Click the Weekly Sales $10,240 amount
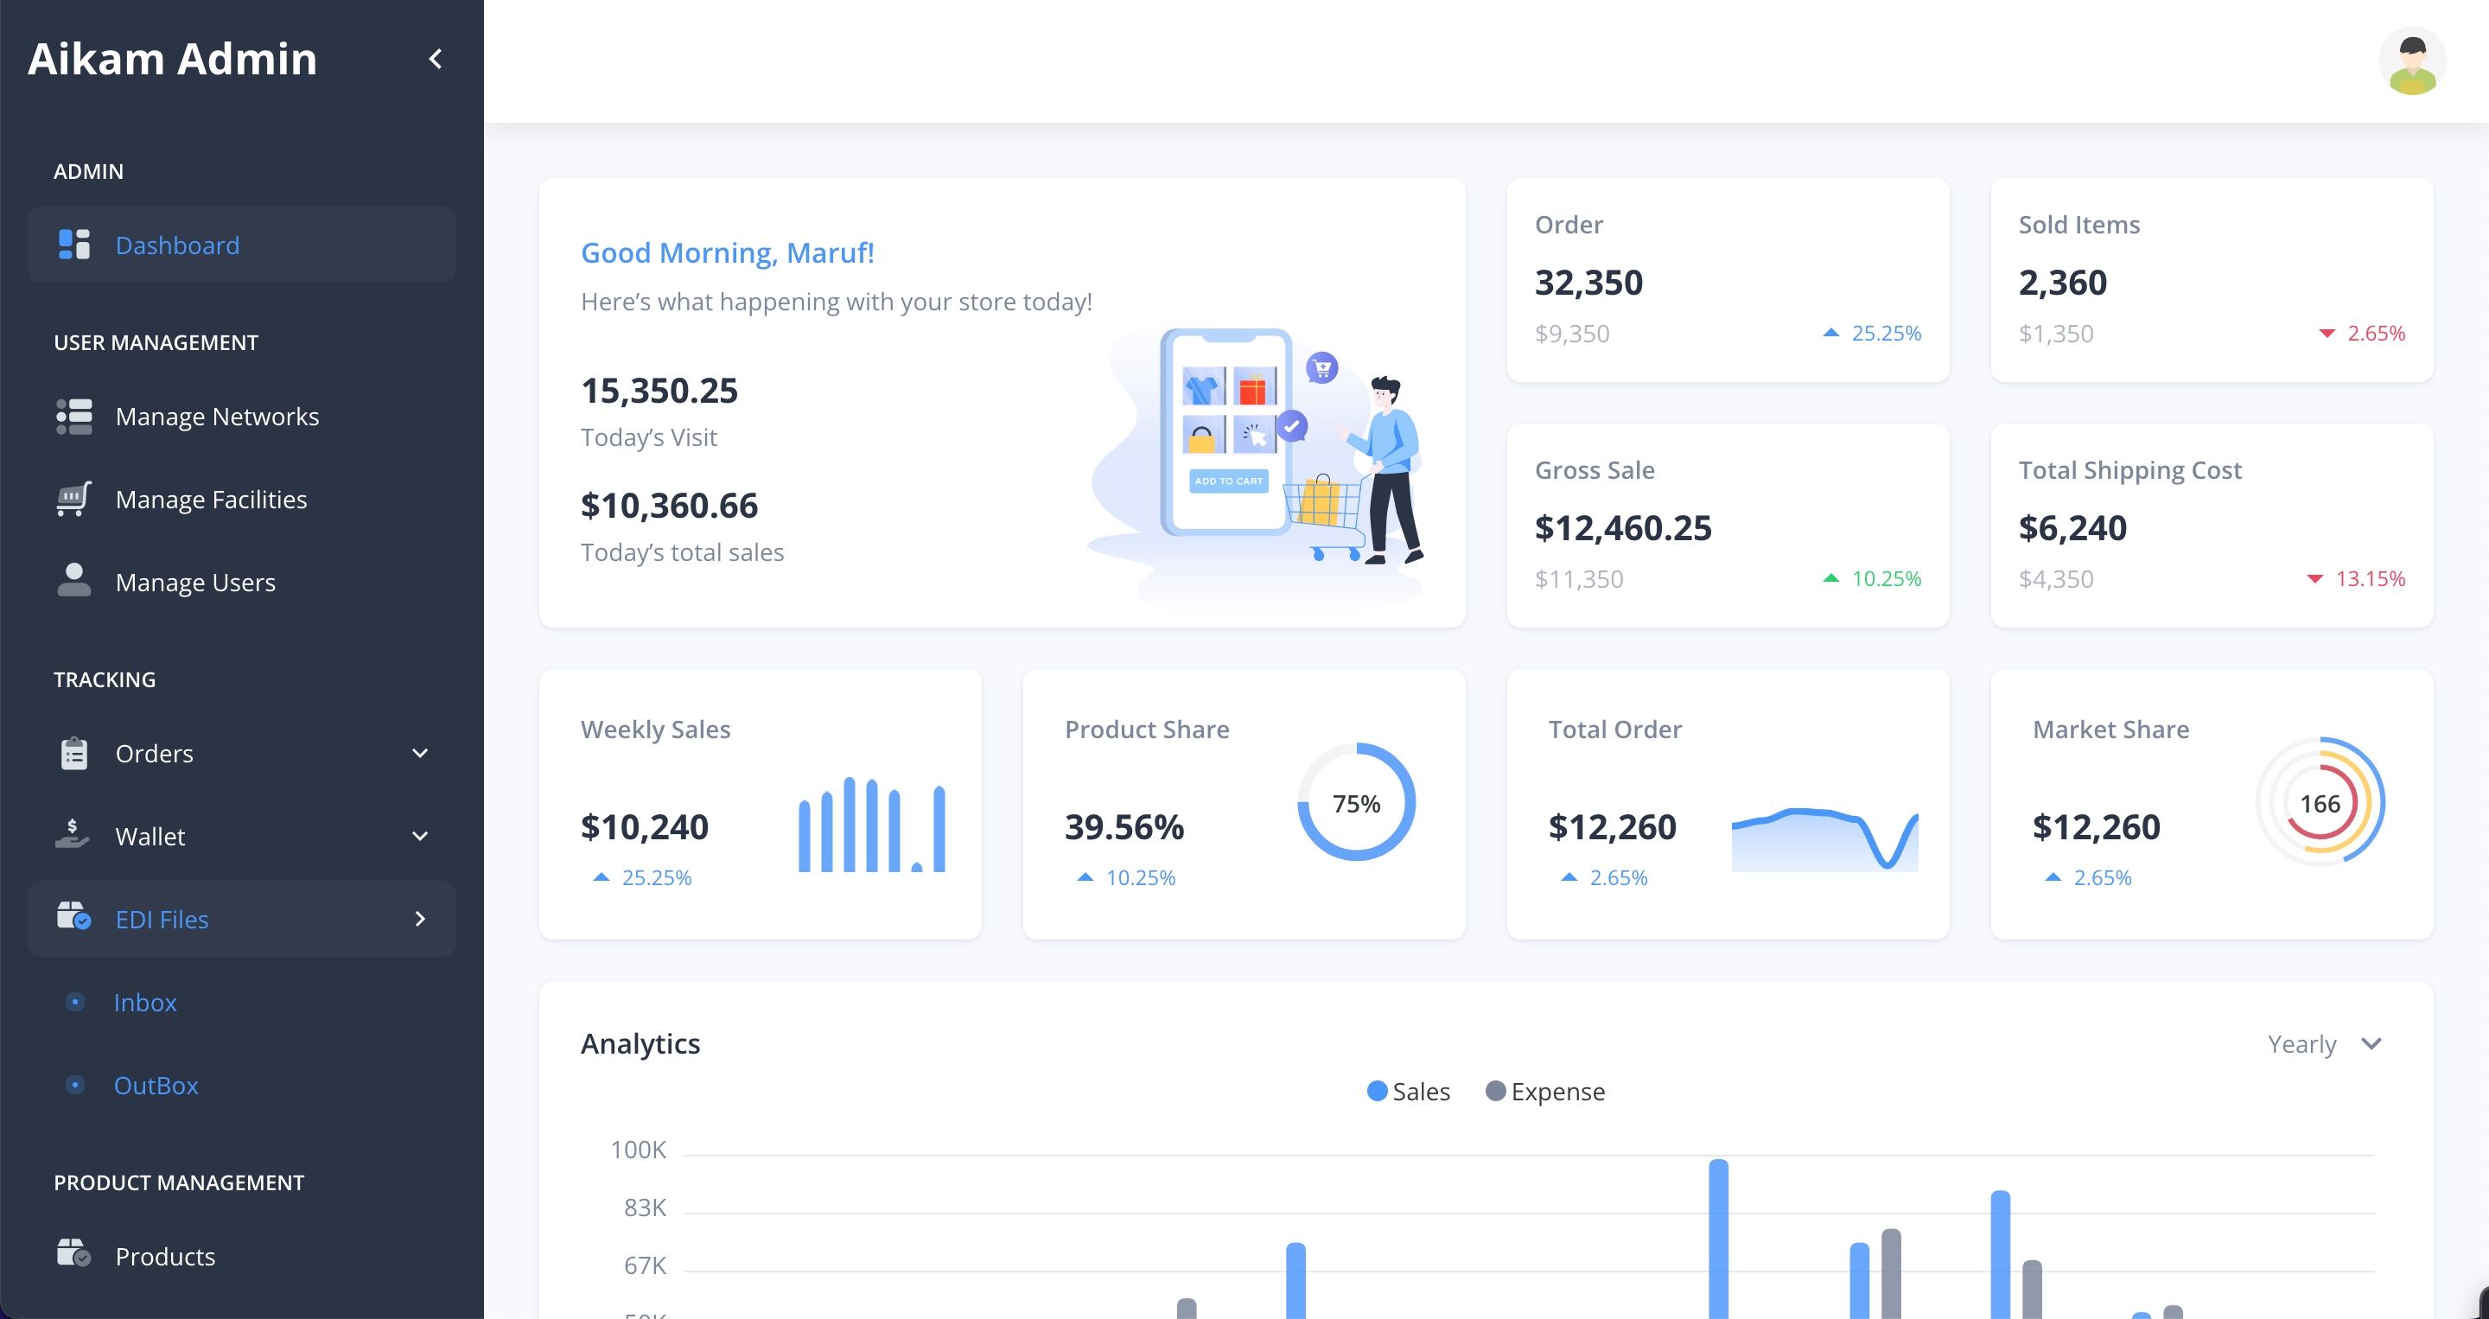Viewport: 2489px width, 1319px height. coord(645,826)
